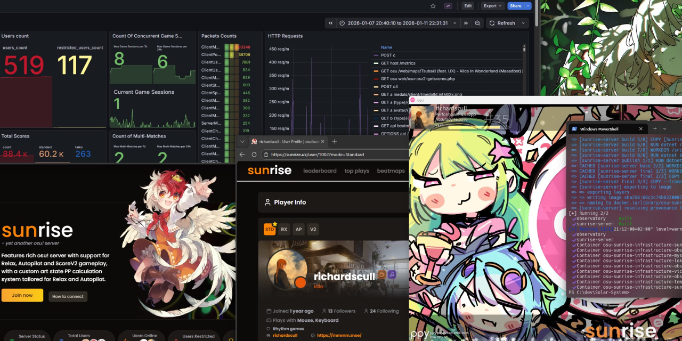Click the Name column header in HTTP legend
Viewport: 682px width, 341px height.
tap(386, 47)
